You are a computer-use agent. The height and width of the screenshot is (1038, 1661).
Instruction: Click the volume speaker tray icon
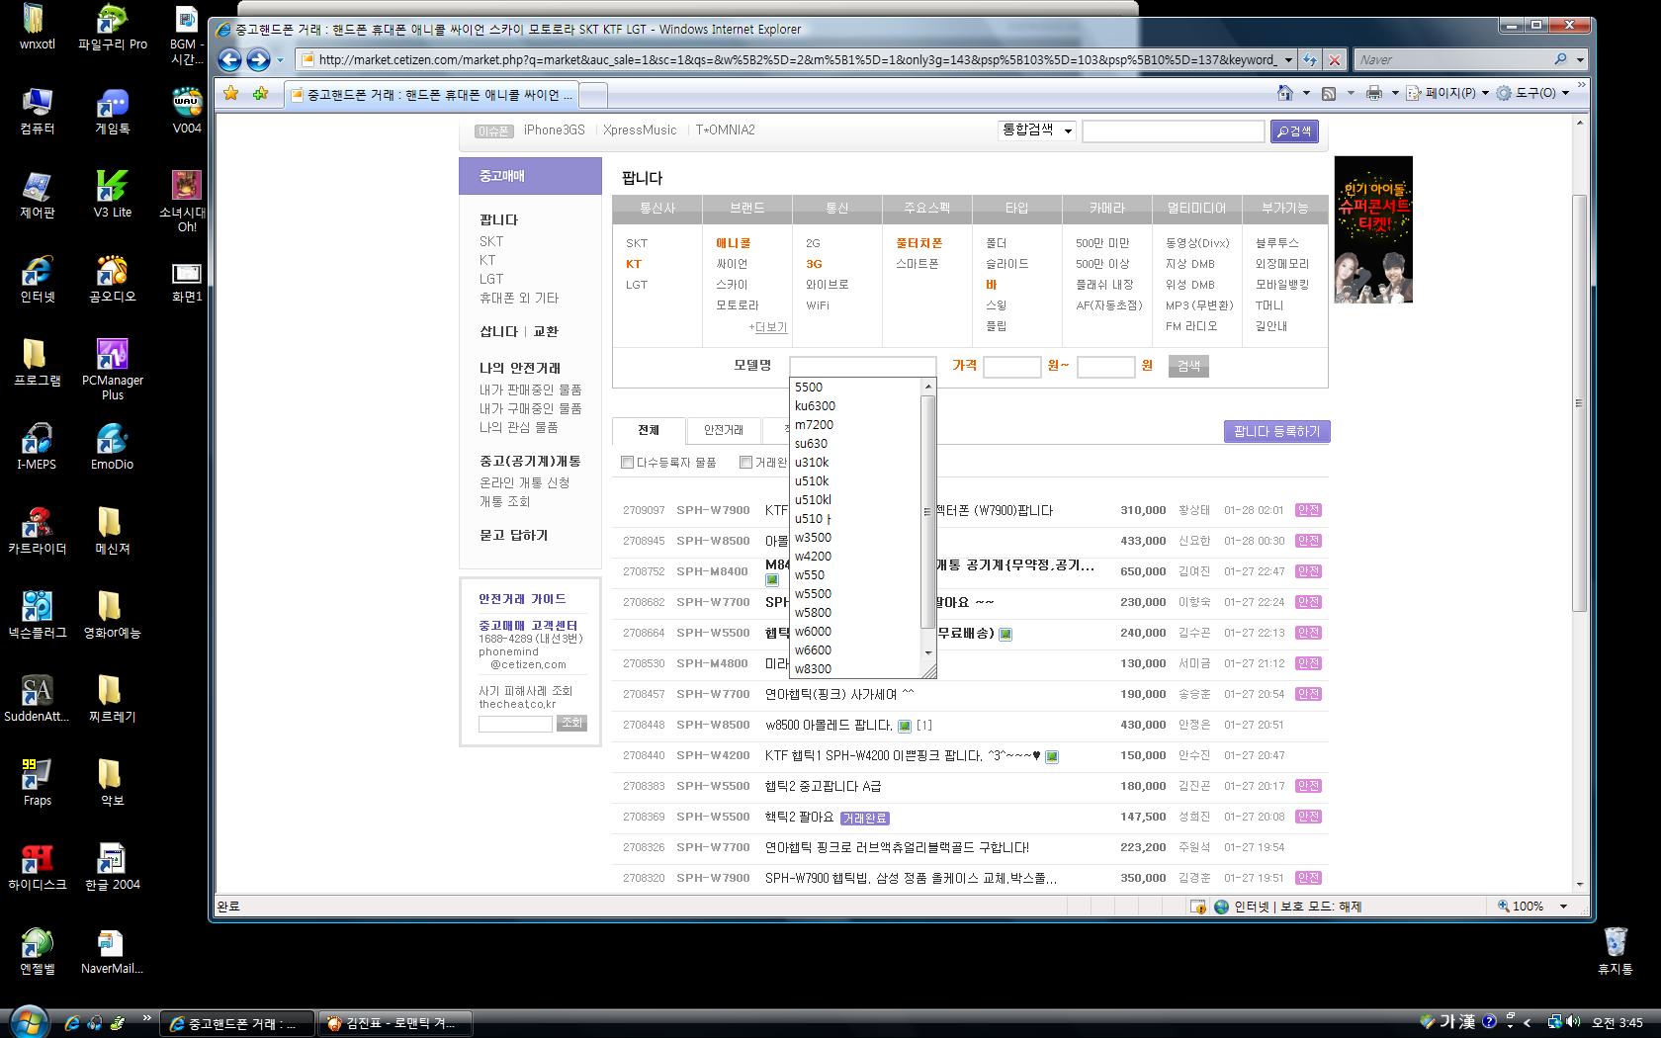click(1573, 1022)
